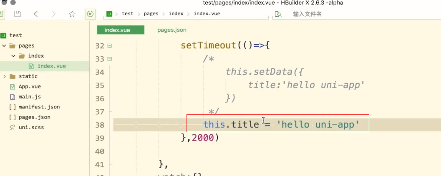Click the green test project icon in sidebar
The width and height of the screenshot is (441, 176).
pyautogui.click(x=3, y=35)
